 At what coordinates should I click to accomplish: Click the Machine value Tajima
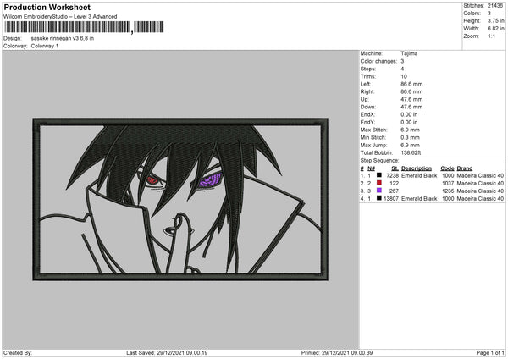(x=409, y=53)
